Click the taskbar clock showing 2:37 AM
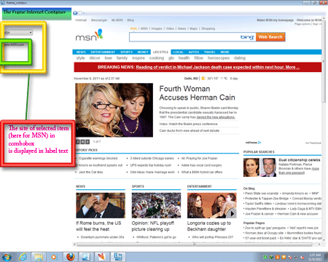Viewport: 328px width, 262px height. point(315,257)
